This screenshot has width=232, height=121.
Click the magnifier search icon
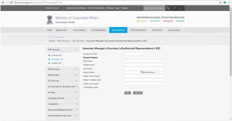168,8
